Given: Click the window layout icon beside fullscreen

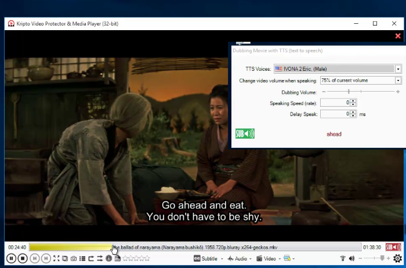Looking at the screenshot, I should [65, 258].
